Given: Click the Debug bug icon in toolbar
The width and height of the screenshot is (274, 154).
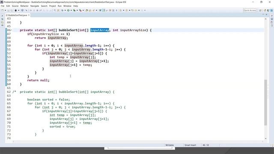Looking at the screenshot, I should pyautogui.click(x=62, y=10).
